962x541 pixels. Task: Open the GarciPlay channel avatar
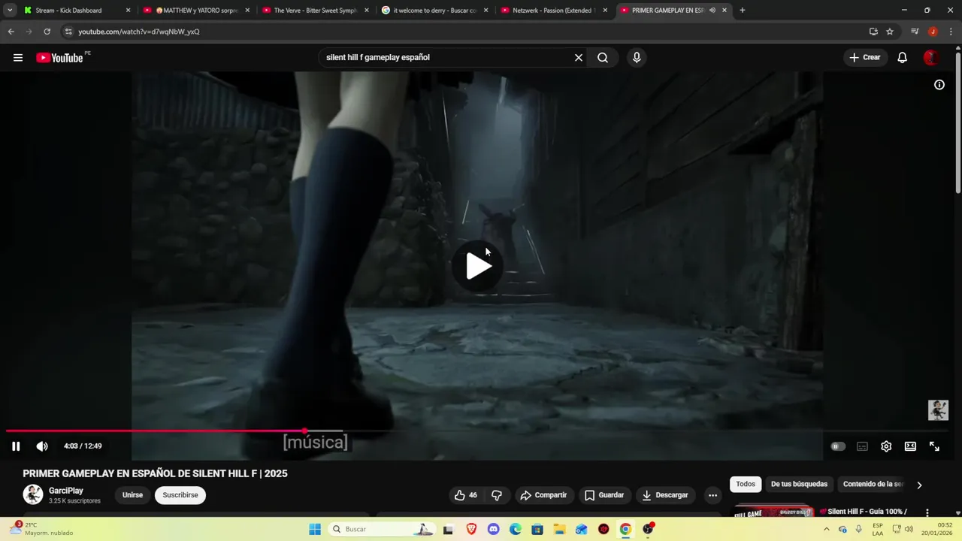[x=33, y=494]
